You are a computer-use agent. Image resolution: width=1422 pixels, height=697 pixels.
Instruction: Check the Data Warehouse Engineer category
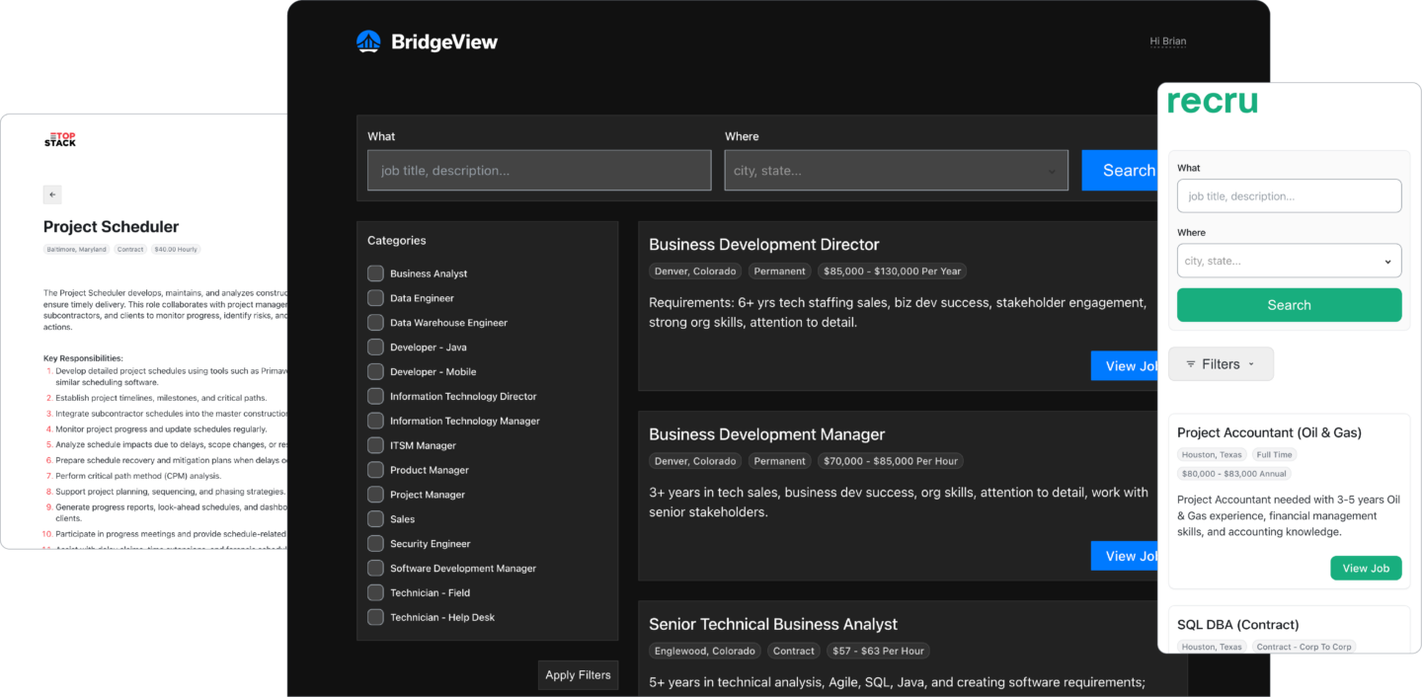click(x=375, y=323)
